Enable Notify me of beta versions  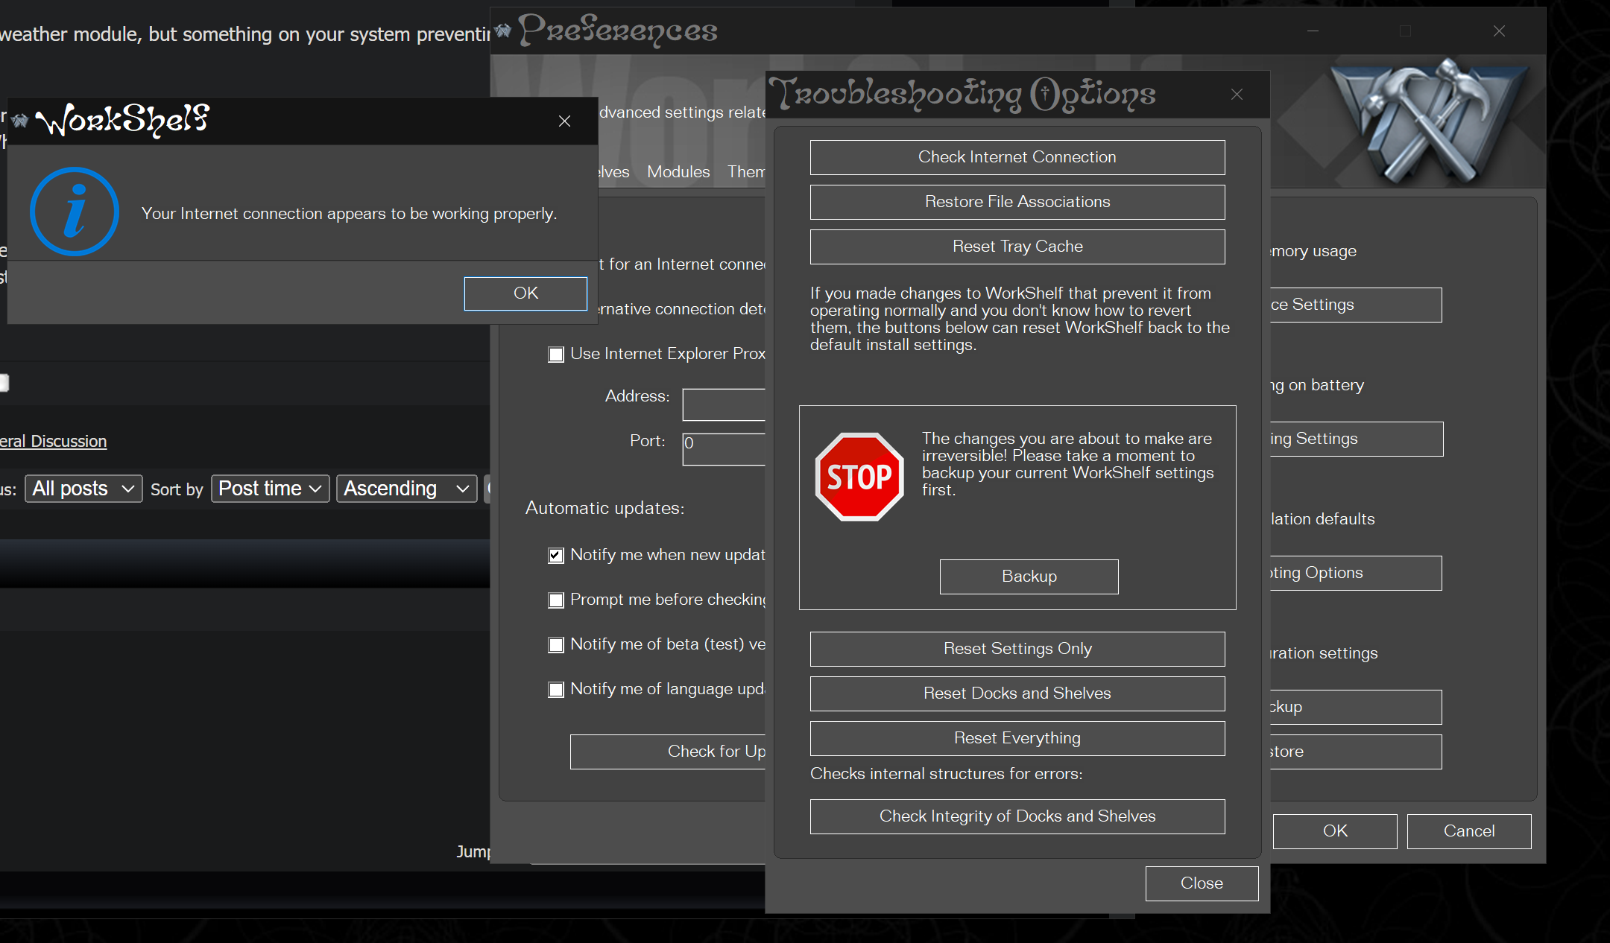point(556,645)
